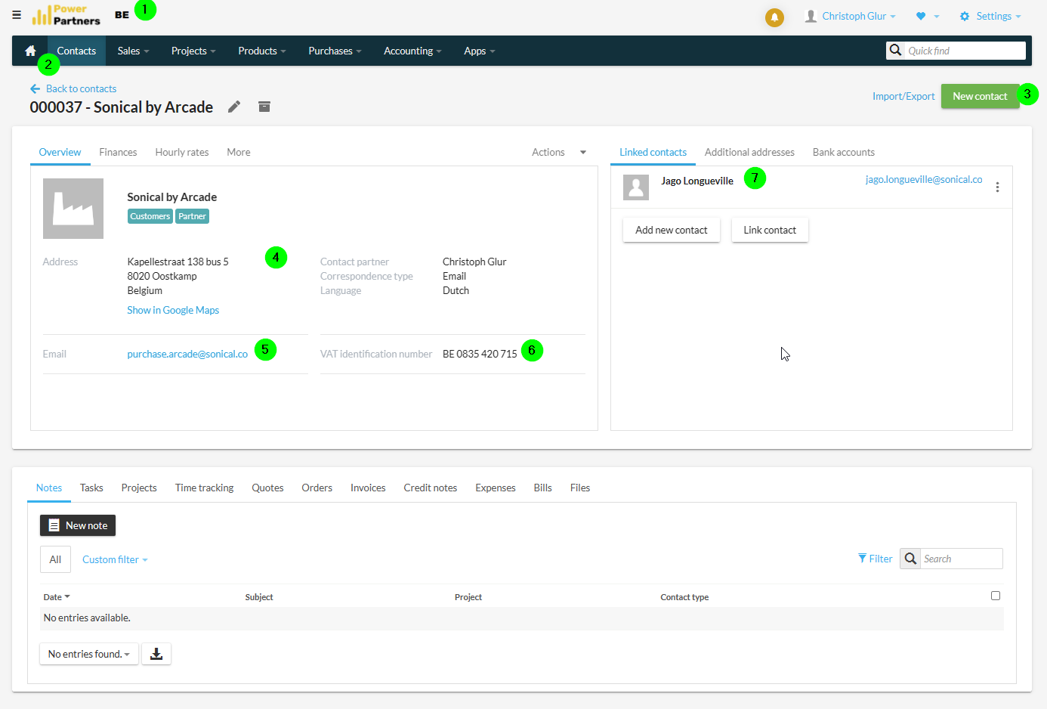Image resolution: width=1047 pixels, height=709 pixels.
Task: Click the Power Partners logo
Action: click(x=66, y=15)
